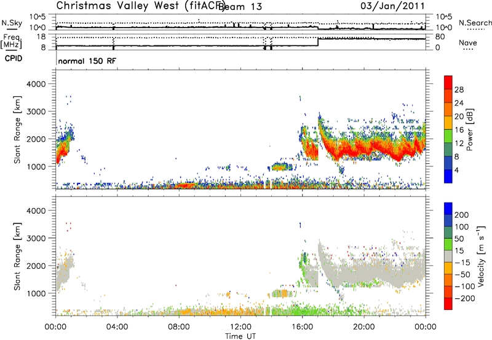The width and height of the screenshot is (492, 340).
Task: Click the 'N.Search' legend label
Action: click(475, 23)
